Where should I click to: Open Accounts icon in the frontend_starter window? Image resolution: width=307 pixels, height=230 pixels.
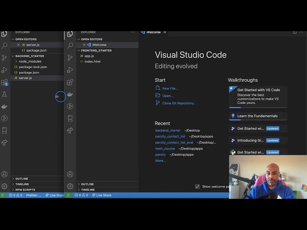[x=70, y=174]
